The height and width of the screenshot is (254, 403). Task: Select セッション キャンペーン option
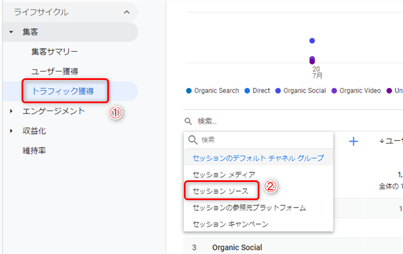point(258,224)
